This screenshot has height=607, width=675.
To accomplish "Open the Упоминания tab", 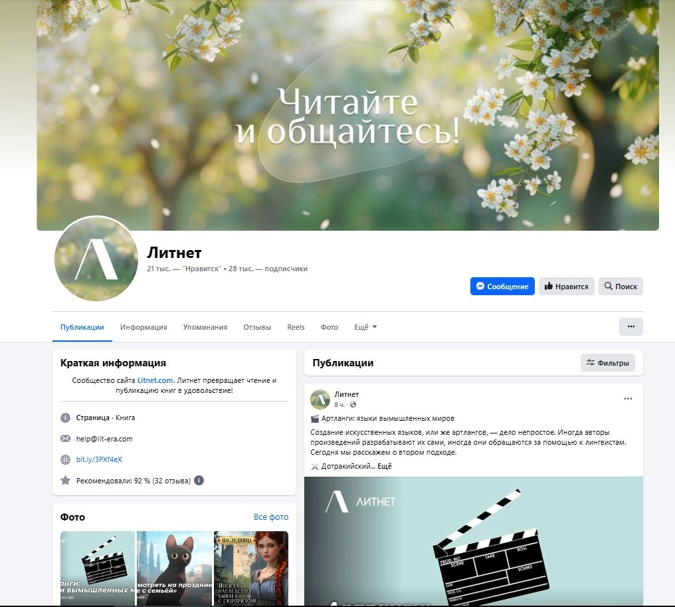I will coord(205,327).
